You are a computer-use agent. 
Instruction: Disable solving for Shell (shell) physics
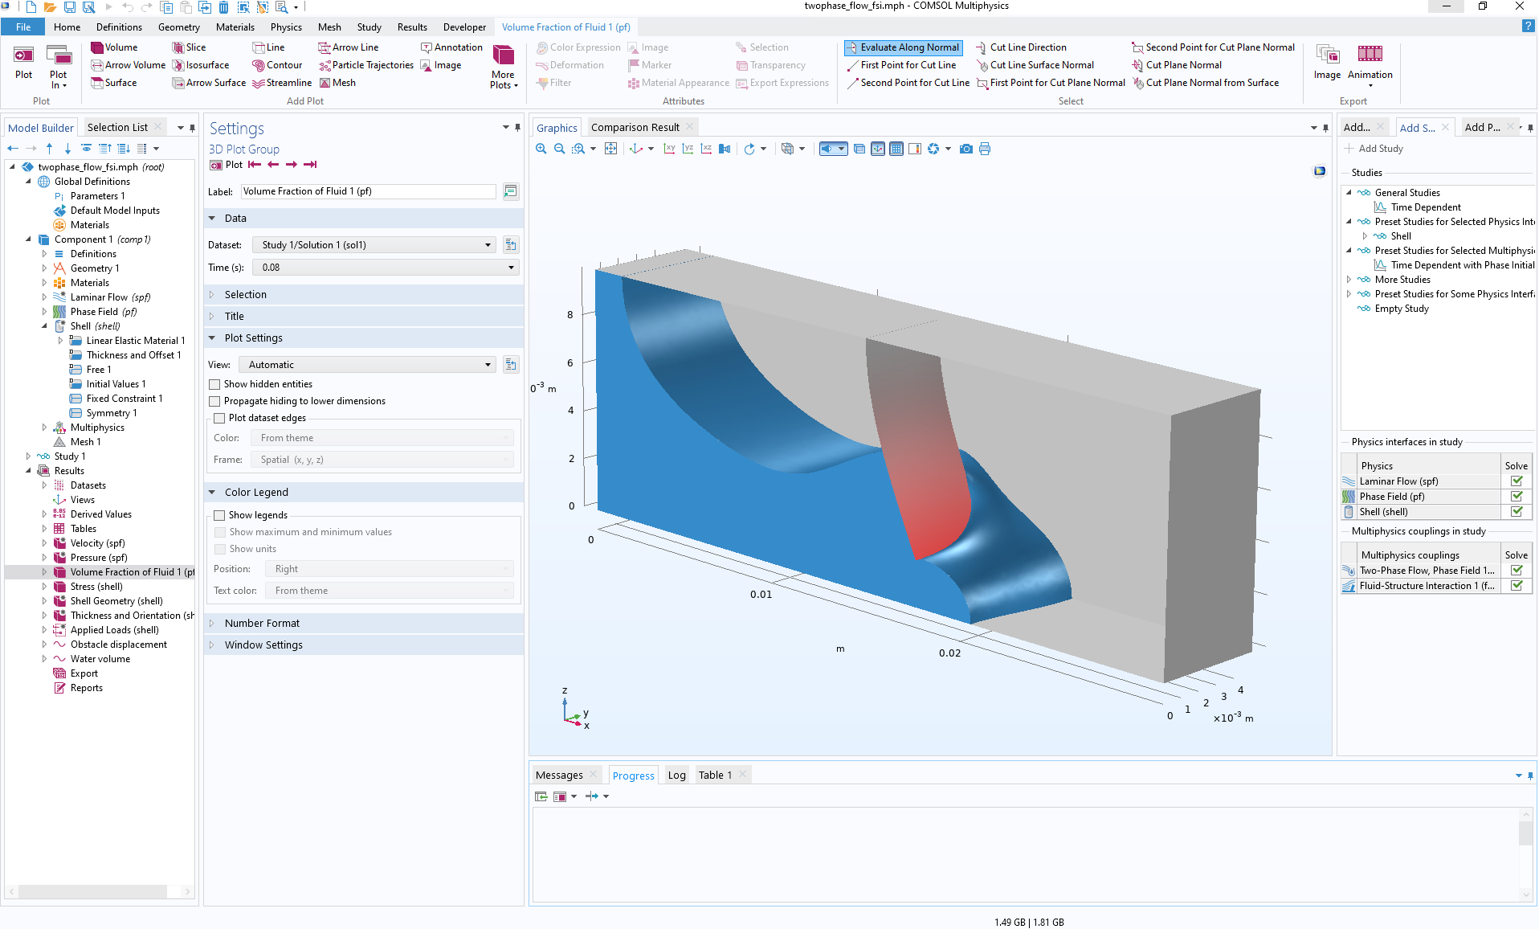point(1517,511)
